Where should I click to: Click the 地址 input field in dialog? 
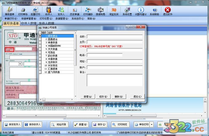click(115, 61)
